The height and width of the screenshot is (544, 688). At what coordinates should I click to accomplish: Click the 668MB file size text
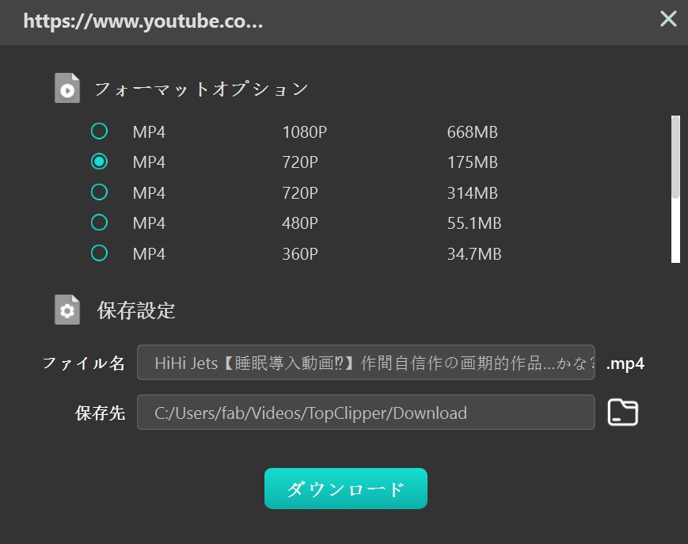pyautogui.click(x=472, y=132)
